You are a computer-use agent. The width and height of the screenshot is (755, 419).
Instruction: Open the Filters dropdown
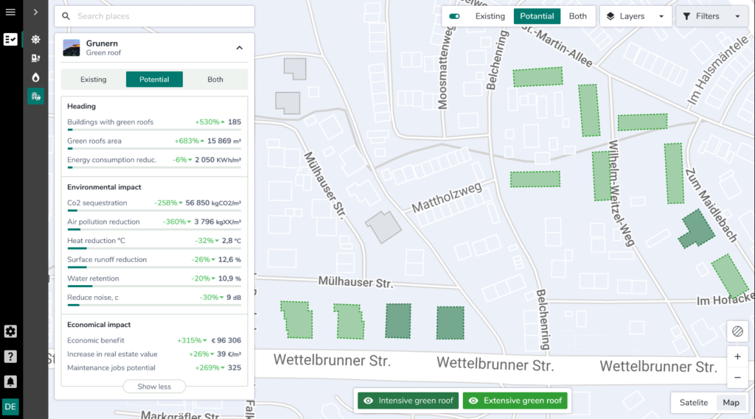(x=711, y=16)
